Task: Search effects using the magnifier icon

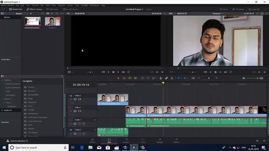Action: click(x=62, y=76)
